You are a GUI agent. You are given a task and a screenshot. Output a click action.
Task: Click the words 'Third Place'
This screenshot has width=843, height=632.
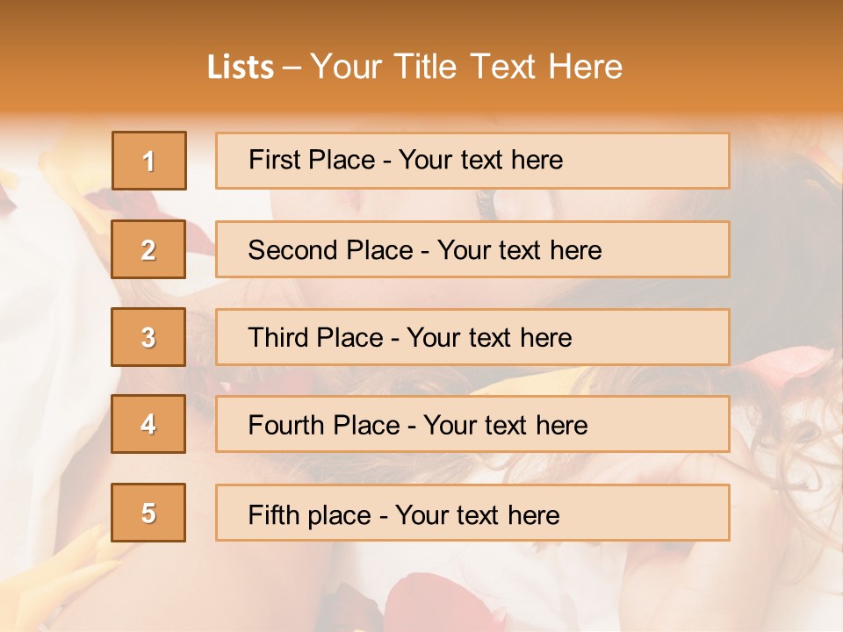point(315,337)
